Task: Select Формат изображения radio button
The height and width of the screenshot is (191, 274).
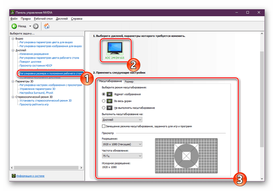Action: 104,94
